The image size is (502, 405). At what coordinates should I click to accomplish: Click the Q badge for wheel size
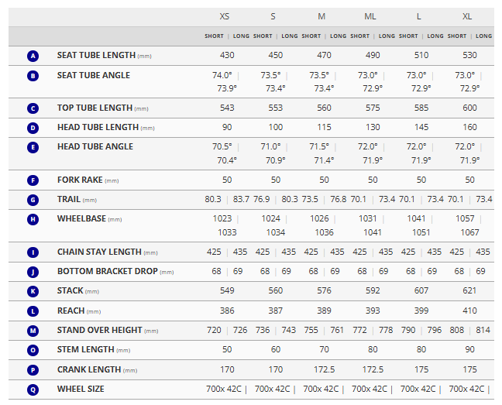tap(33, 390)
